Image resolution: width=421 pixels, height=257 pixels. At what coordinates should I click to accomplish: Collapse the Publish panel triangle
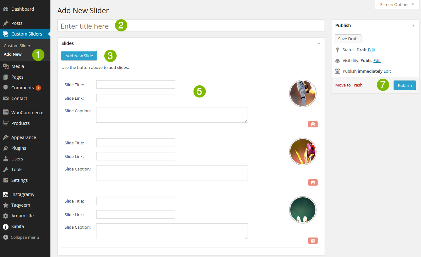tap(413, 25)
